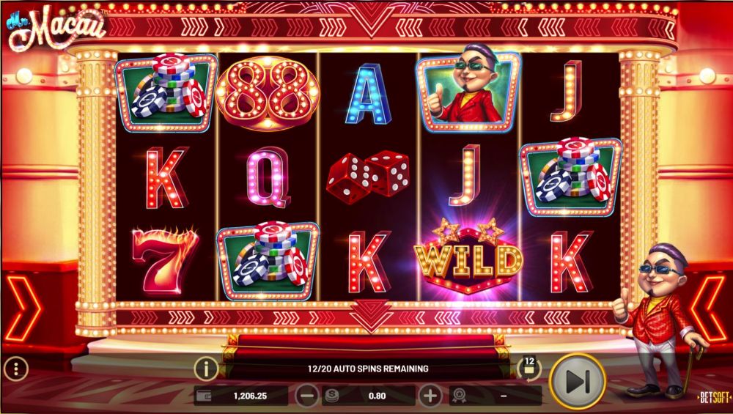The width and height of the screenshot is (733, 414).
Task: Open the game info paytable button
Action: pos(206,369)
